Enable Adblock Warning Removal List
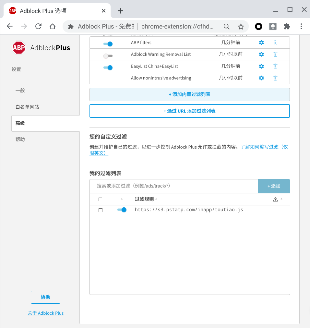The width and height of the screenshot is (310, 328). (108, 56)
